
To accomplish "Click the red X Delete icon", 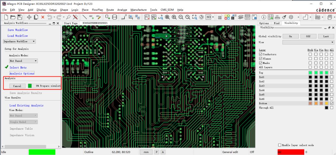I will [43, 17].
